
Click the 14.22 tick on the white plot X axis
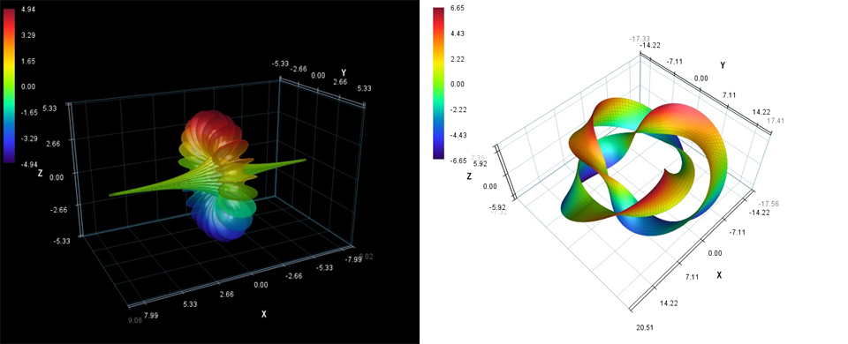[669, 303]
